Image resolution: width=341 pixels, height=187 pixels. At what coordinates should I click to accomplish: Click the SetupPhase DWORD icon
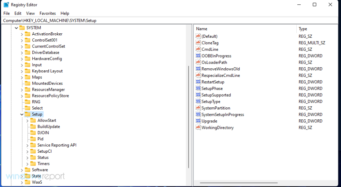pyautogui.click(x=198, y=88)
